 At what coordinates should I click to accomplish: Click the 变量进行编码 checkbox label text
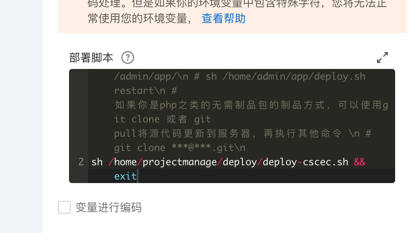[x=109, y=208]
